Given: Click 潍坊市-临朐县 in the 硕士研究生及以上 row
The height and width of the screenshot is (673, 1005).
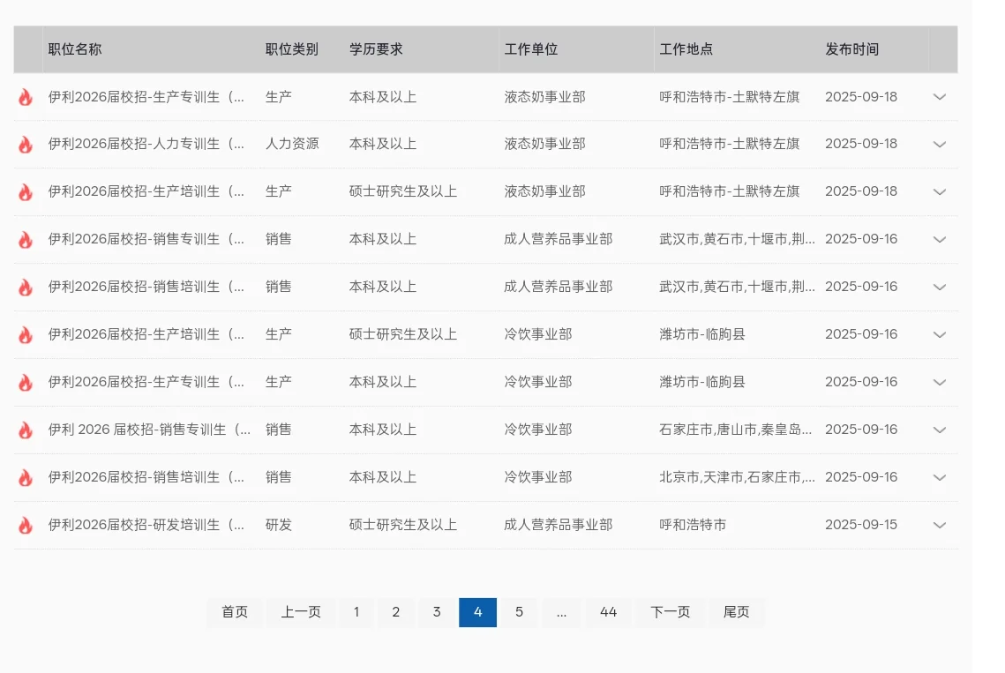Looking at the screenshot, I should tap(702, 334).
